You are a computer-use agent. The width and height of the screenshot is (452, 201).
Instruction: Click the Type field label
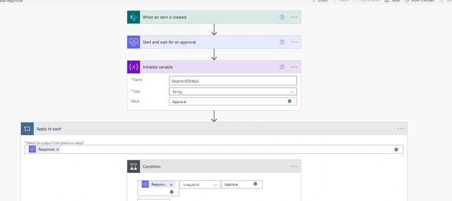click(137, 91)
